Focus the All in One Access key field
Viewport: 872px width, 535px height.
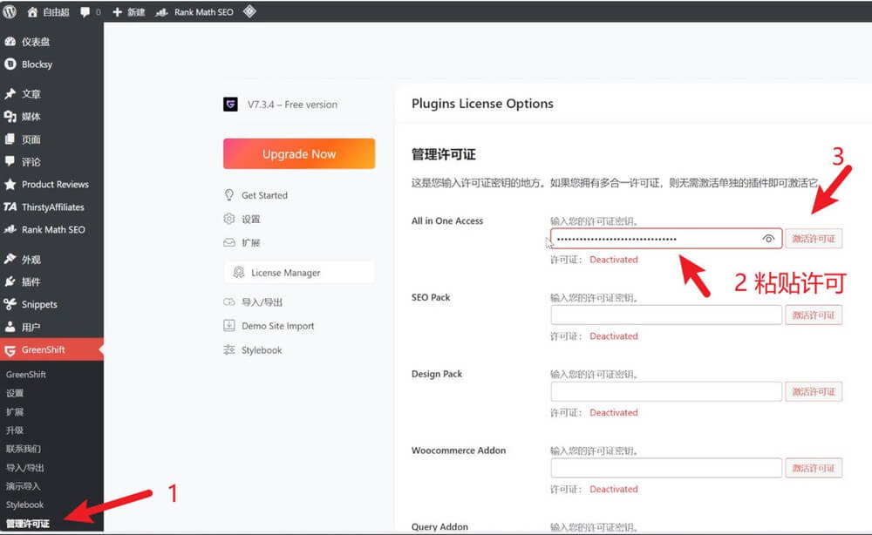click(x=666, y=239)
